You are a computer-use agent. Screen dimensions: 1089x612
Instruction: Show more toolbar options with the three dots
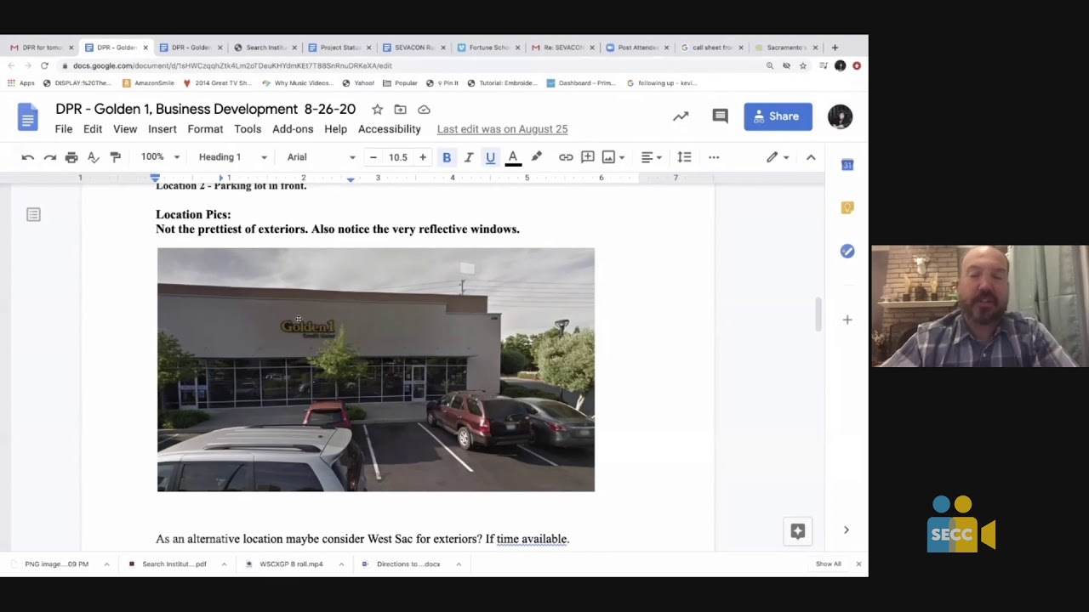click(x=714, y=157)
